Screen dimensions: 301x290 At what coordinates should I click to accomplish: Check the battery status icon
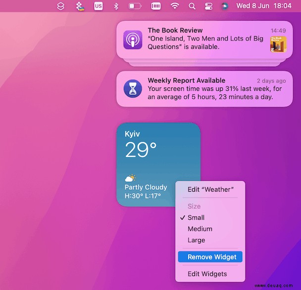(x=135, y=6)
